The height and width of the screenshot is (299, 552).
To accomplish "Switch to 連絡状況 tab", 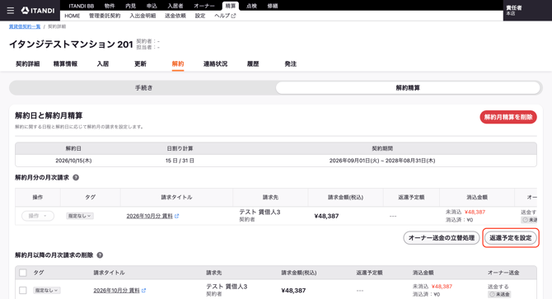I will point(215,64).
